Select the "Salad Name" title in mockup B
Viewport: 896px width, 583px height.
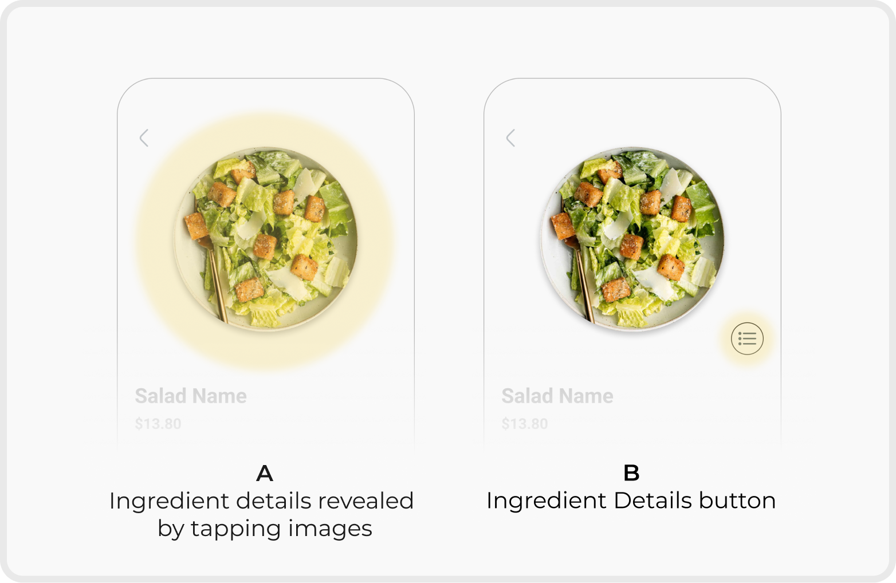click(x=557, y=396)
